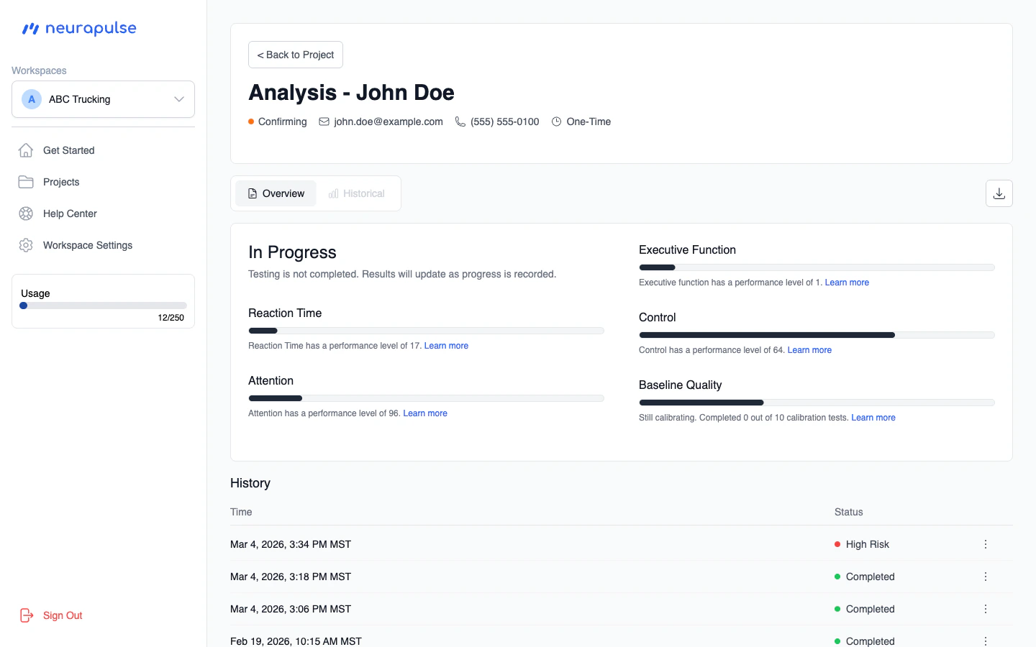Viewport: 1036px width, 647px height.
Task: Open the Learn more link for Baseline Quality
Action: [x=873, y=418]
